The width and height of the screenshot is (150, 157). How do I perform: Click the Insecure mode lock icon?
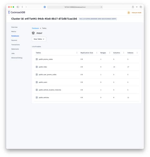[128, 13]
